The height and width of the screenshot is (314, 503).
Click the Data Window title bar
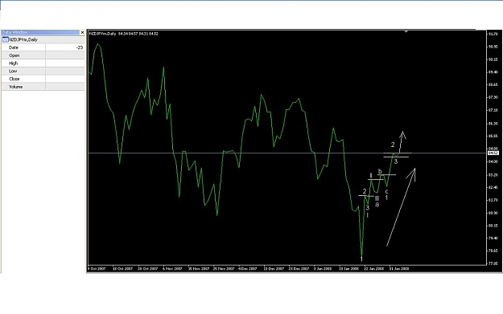(x=40, y=32)
